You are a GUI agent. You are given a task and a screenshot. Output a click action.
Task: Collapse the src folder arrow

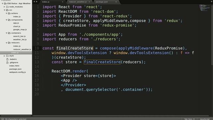coord(4,10)
